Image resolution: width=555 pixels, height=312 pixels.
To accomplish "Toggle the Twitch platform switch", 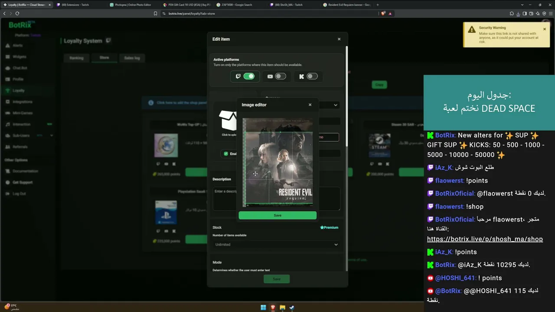I will click(249, 76).
